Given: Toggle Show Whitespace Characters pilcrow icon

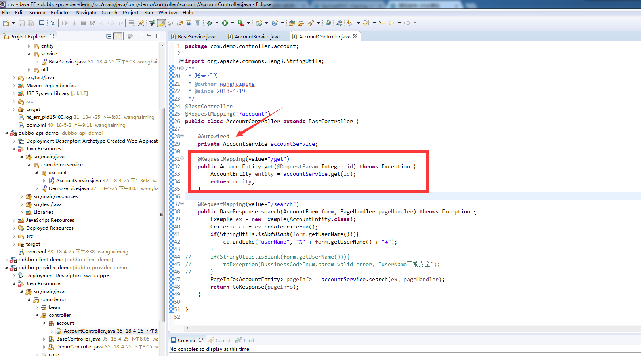Looking at the screenshot, I should 197,23.
